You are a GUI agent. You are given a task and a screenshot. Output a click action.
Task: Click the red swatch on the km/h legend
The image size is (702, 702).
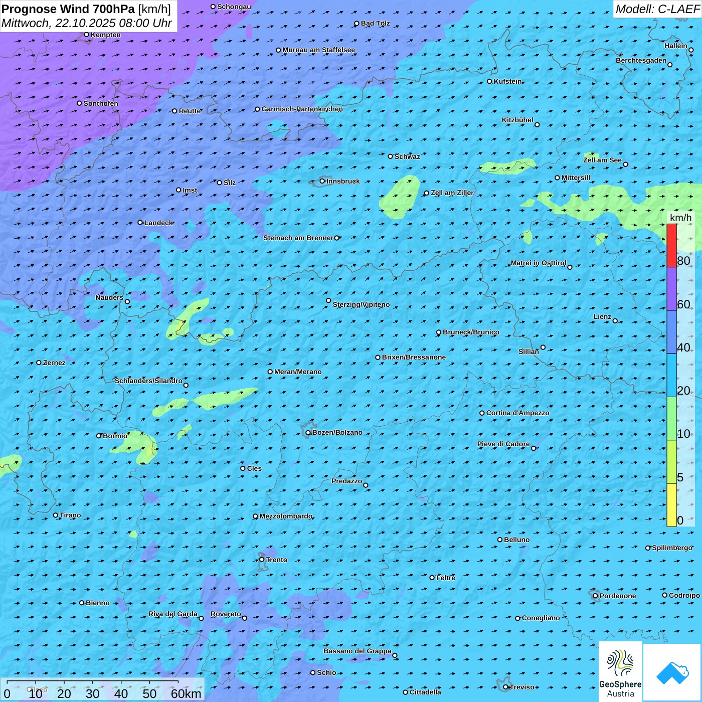[x=671, y=245]
